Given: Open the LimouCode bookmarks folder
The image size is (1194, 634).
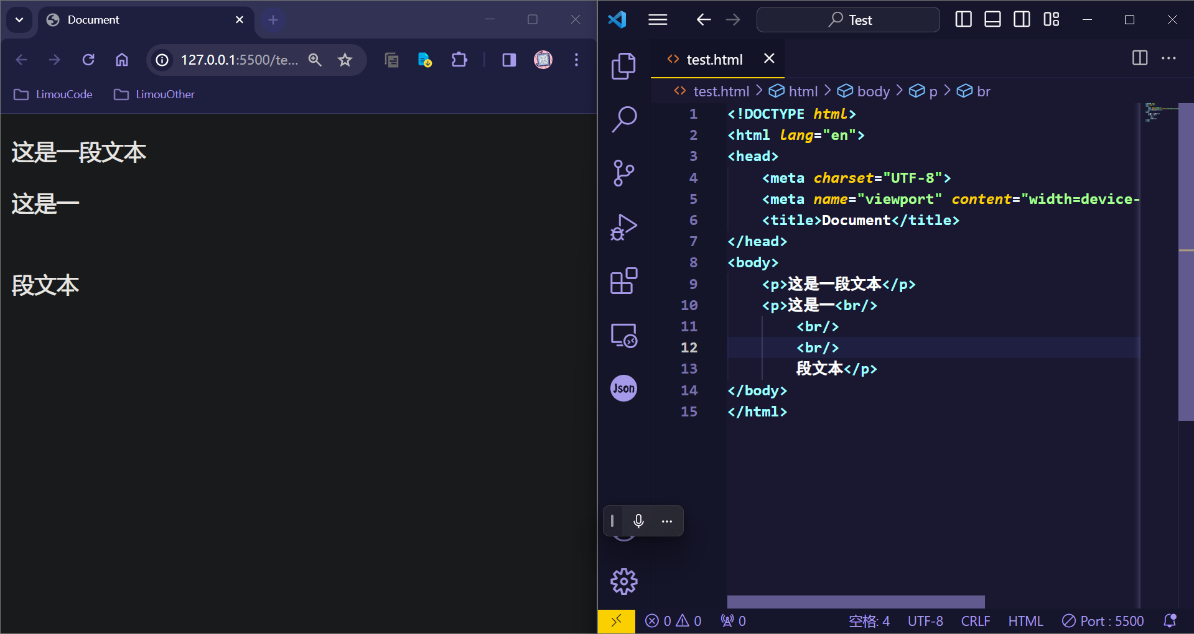Looking at the screenshot, I should [54, 94].
